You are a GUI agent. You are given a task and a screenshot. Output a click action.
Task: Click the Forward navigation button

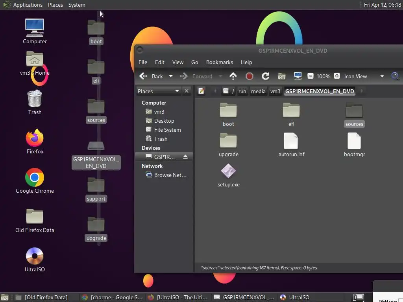197,76
